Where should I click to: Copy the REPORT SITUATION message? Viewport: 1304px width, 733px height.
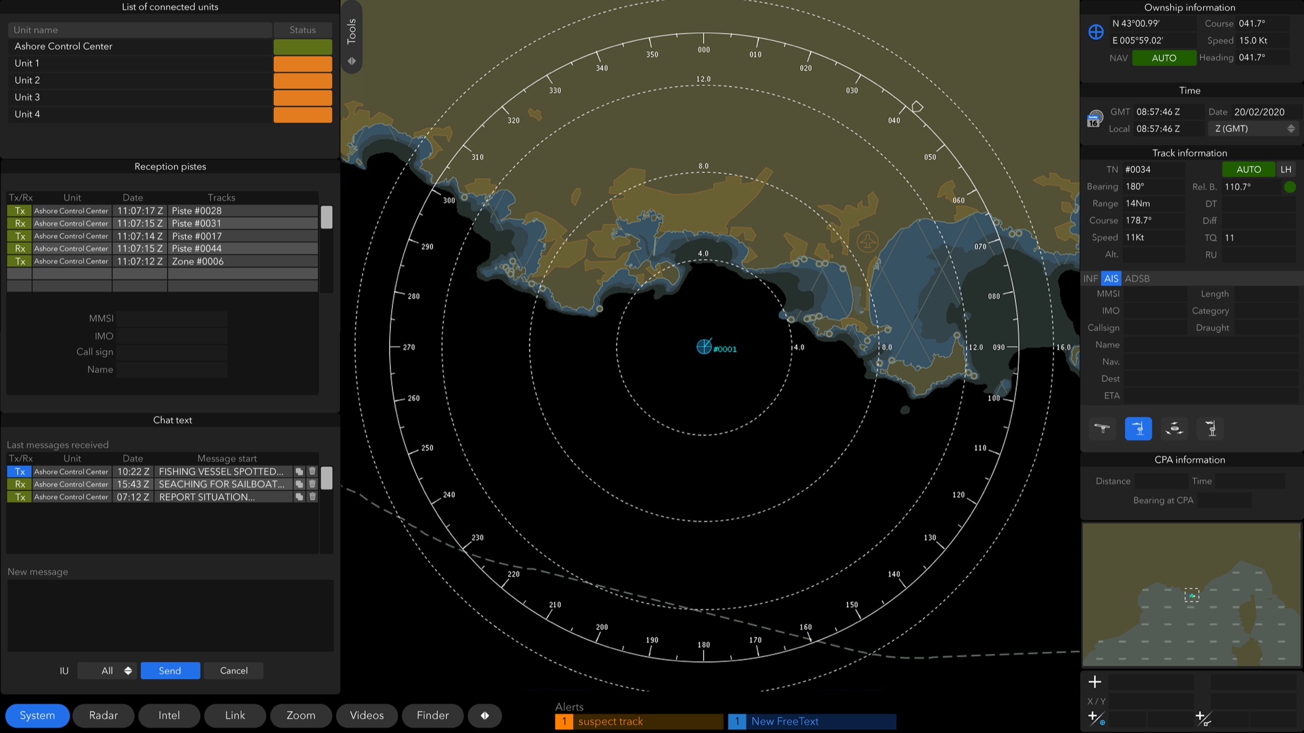pyautogui.click(x=299, y=497)
